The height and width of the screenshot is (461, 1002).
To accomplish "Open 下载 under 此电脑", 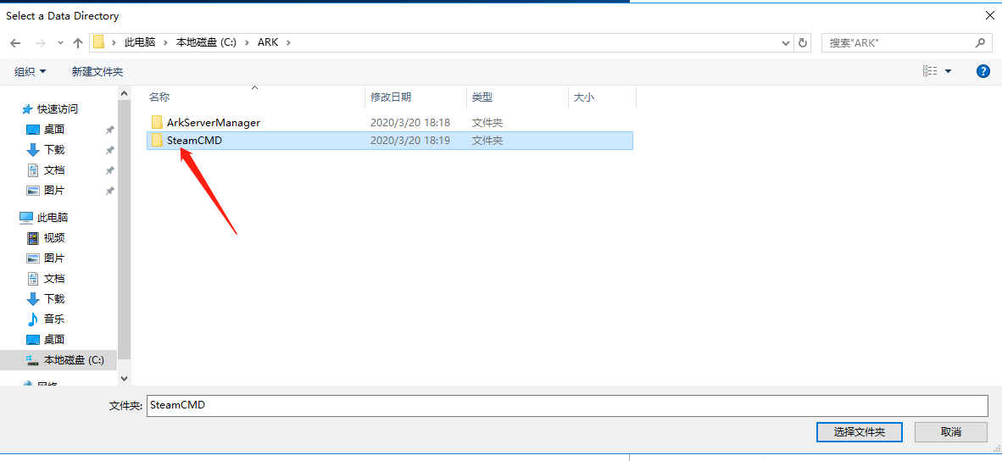I will [54, 299].
